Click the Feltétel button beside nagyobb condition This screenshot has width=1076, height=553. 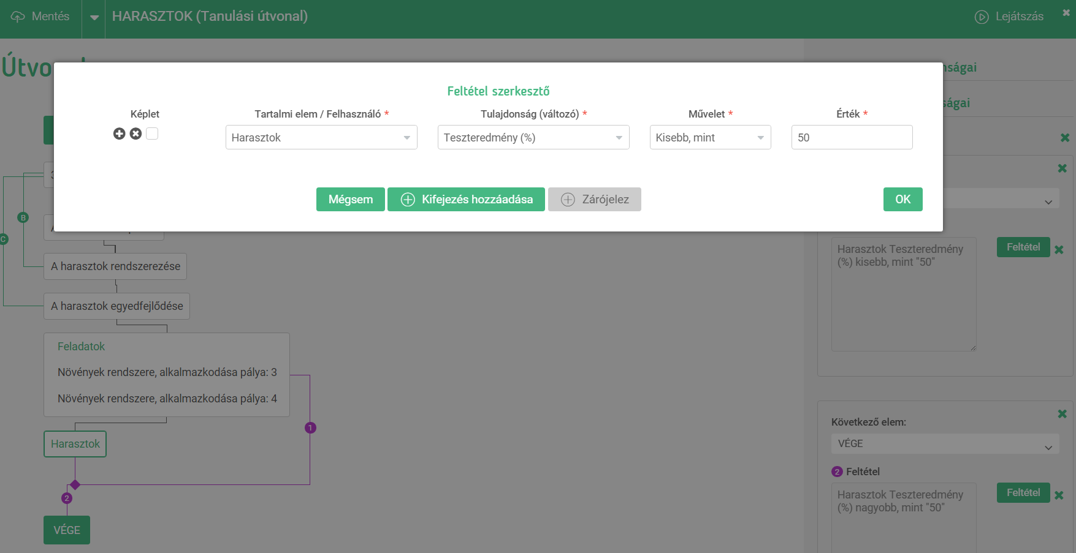point(1023,492)
